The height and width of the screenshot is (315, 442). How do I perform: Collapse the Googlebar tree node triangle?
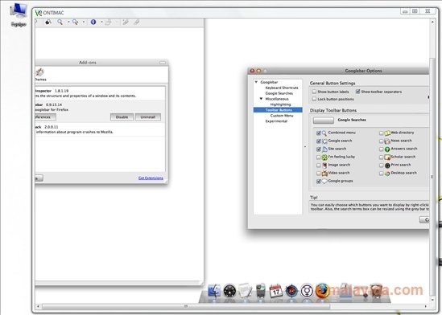click(256, 82)
